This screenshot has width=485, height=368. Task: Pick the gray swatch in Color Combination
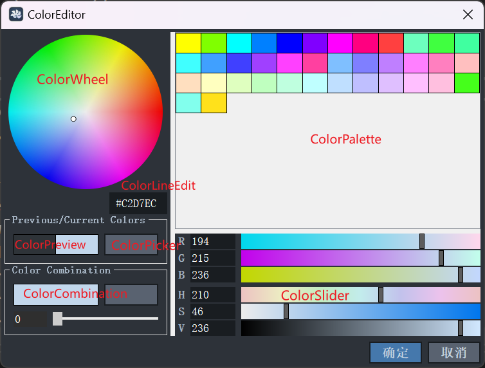pyautogui.click(x=131, y=295)
